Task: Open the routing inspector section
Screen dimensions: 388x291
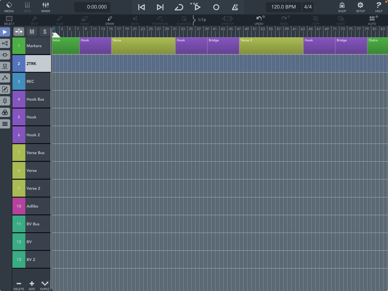Action: 5,43
